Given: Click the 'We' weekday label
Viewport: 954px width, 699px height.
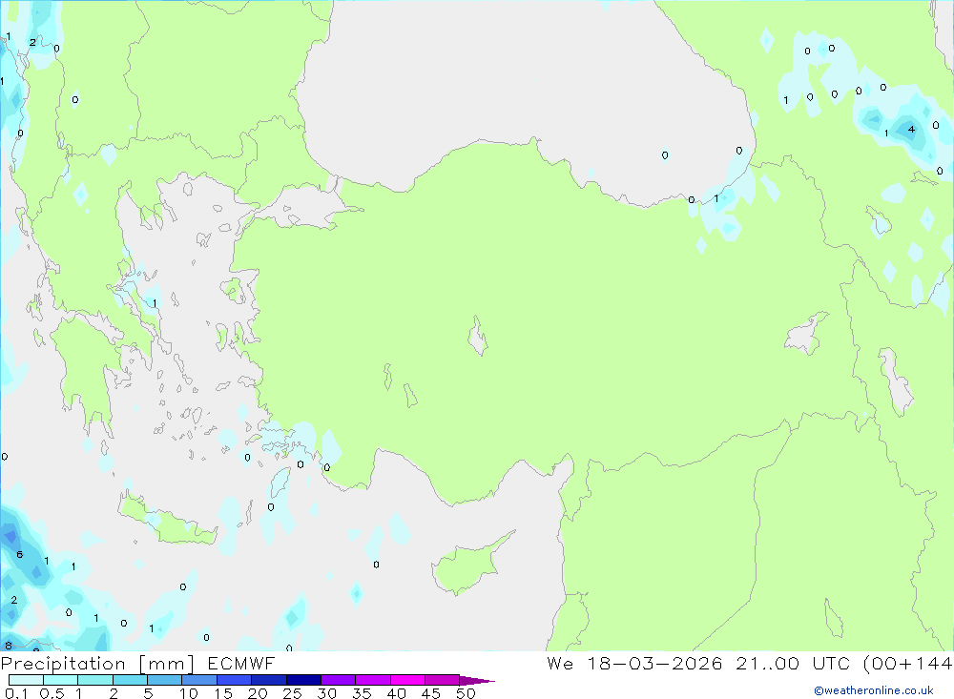Looking at the screenshot, I should click(560, 664).
